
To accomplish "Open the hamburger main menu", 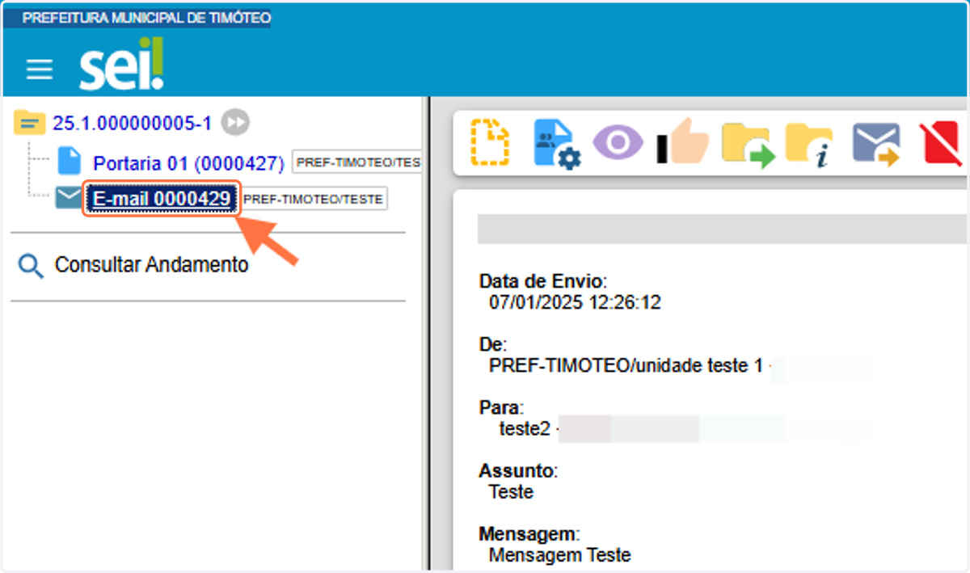I will (x=39, y=69).
